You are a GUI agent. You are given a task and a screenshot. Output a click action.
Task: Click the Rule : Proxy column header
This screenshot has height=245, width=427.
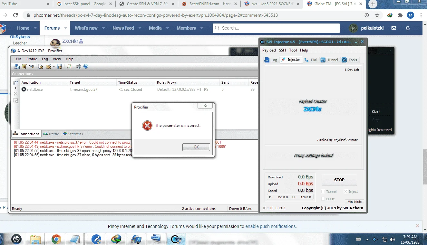click(188, 82)
